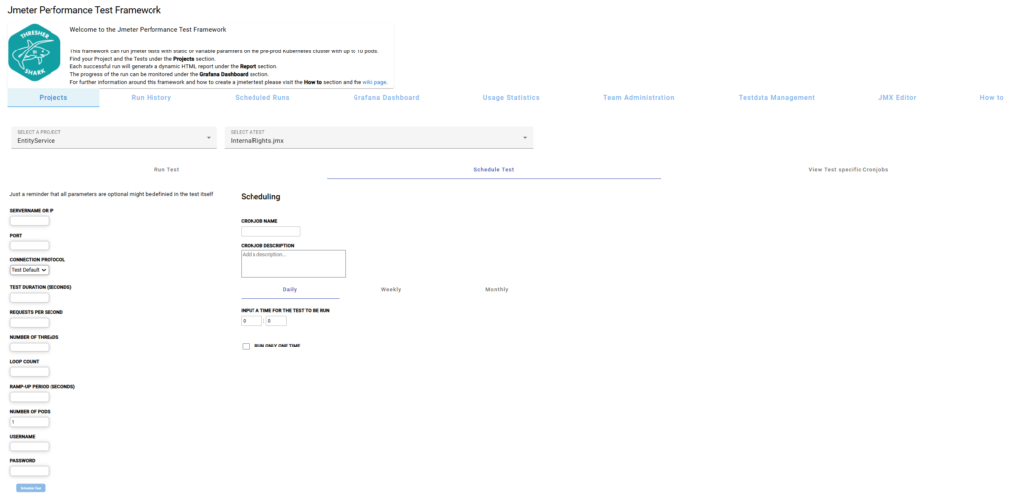Click the Loop Count field
The width and height of the screenshot is (1014, 496).
tap(29, 372)
